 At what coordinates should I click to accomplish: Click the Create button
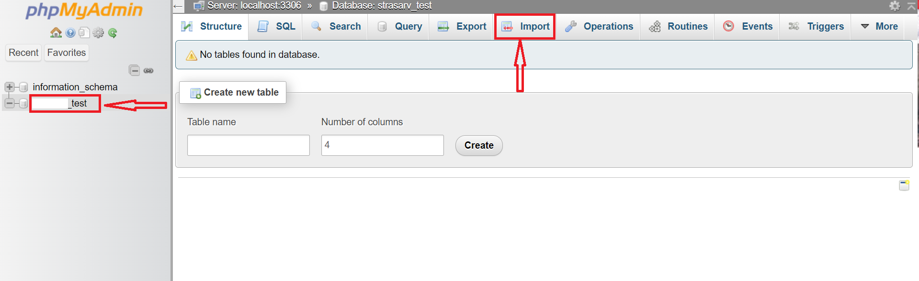(479, 145)
